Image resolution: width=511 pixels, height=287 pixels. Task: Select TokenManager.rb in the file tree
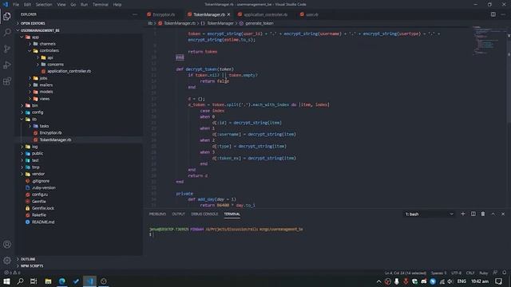[x=55, y=140]
